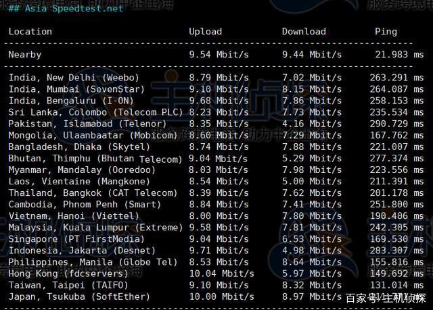Select Jakarta download 4.98 Mbit/s
The height and width of the screenshot is (310, 433).
tap(312, 251)
